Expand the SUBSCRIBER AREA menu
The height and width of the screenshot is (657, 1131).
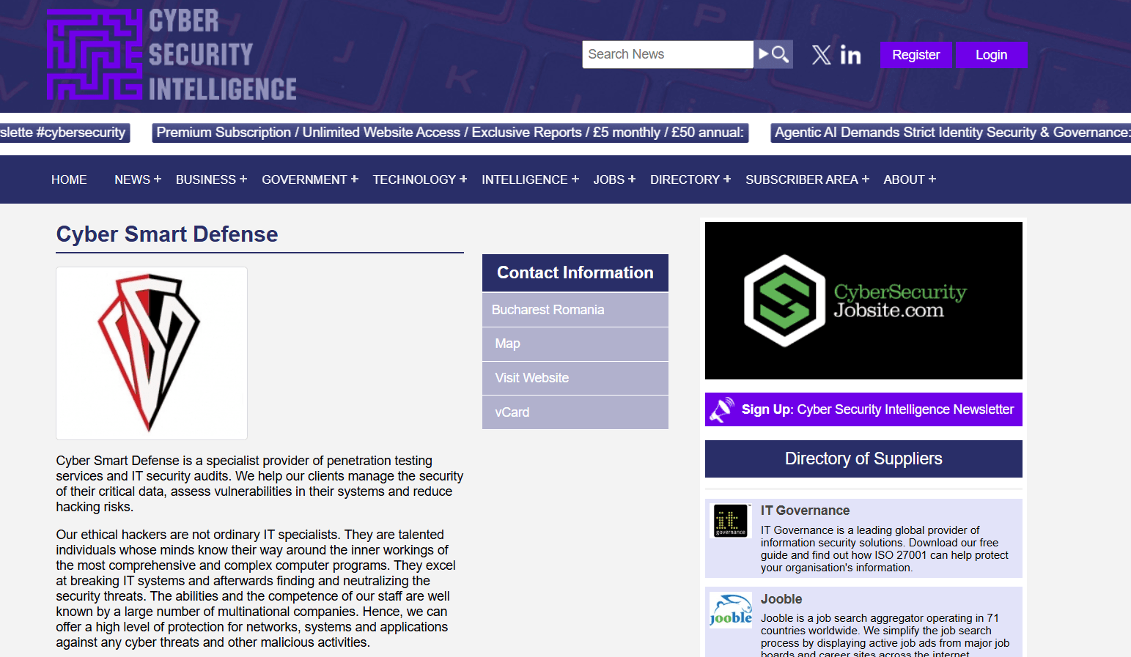pyautogui.click(x=807, y=179)
